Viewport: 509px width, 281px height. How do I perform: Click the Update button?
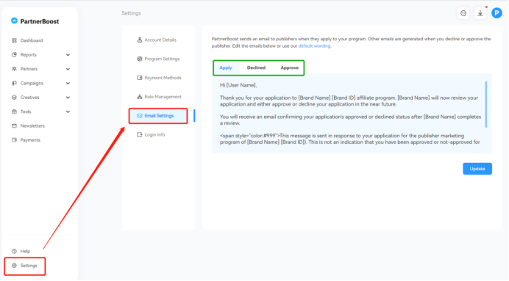coord(477,169)
